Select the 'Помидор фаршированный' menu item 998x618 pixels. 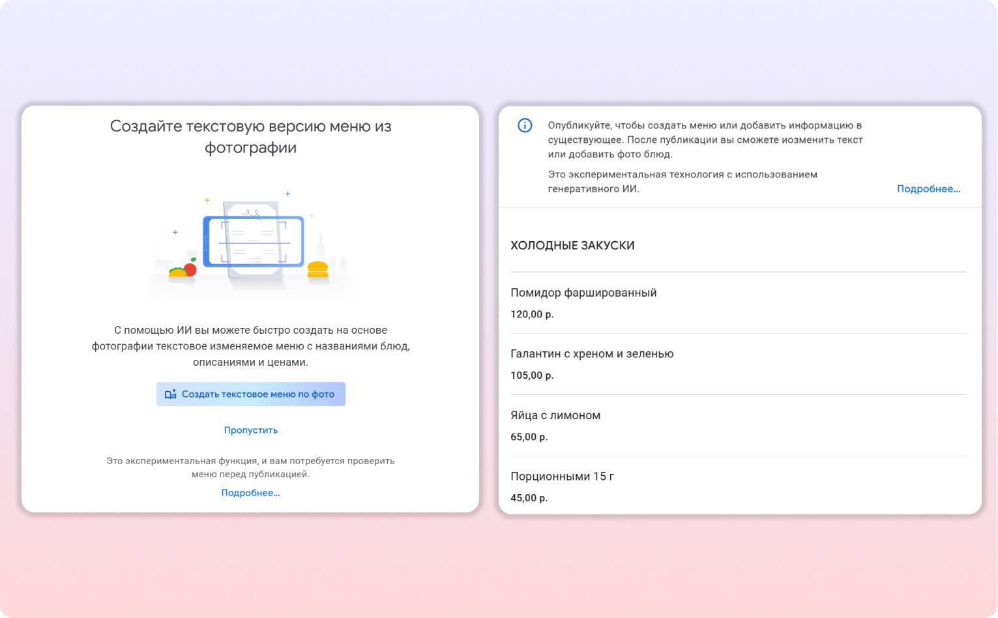click(x=583, y=293)
